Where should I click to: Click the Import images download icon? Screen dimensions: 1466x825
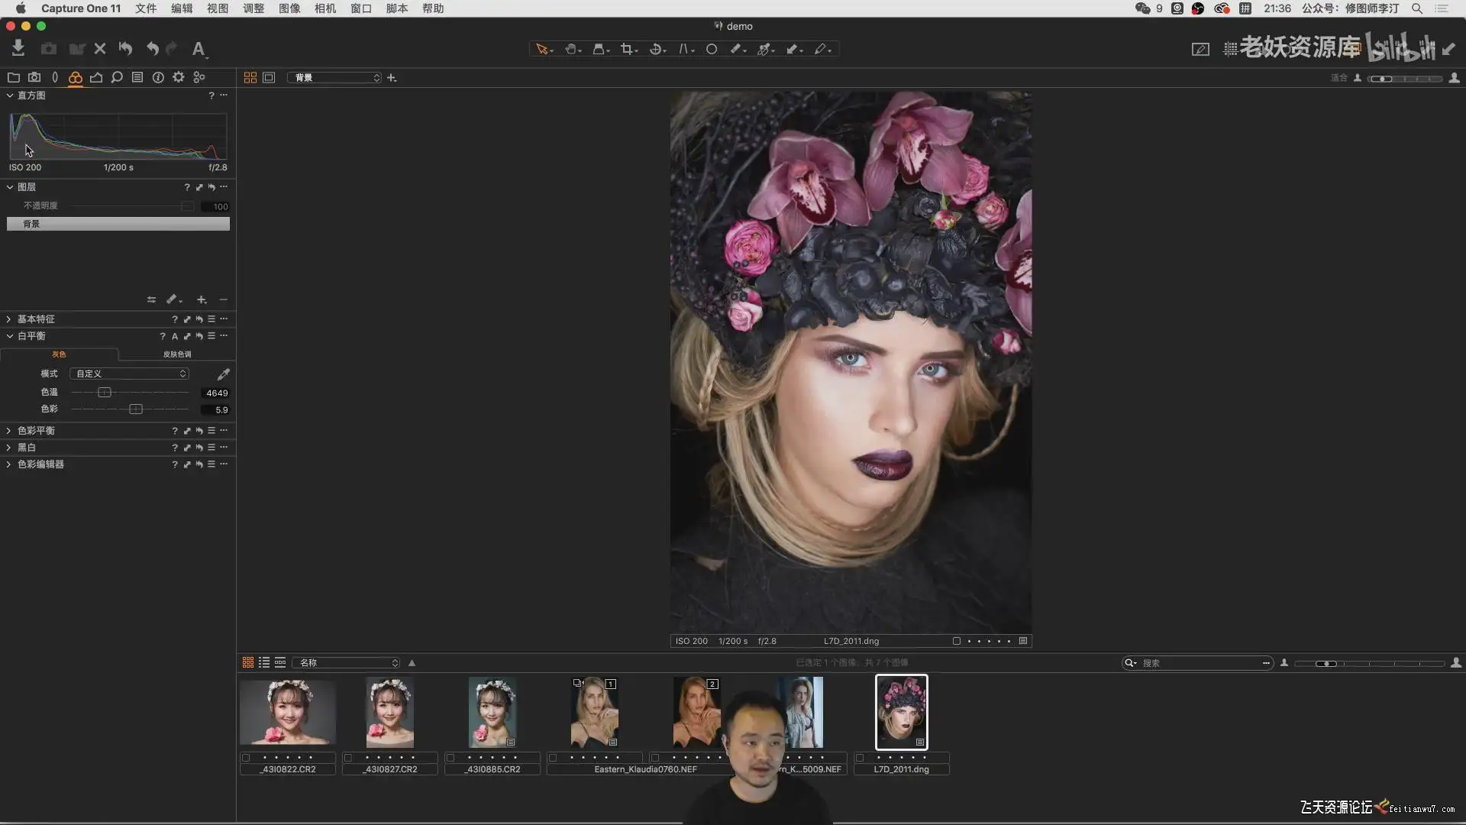point(18,49)
